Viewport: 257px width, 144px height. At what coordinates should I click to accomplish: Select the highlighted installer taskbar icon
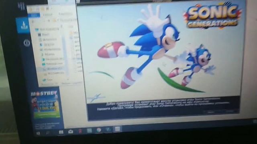117,129
